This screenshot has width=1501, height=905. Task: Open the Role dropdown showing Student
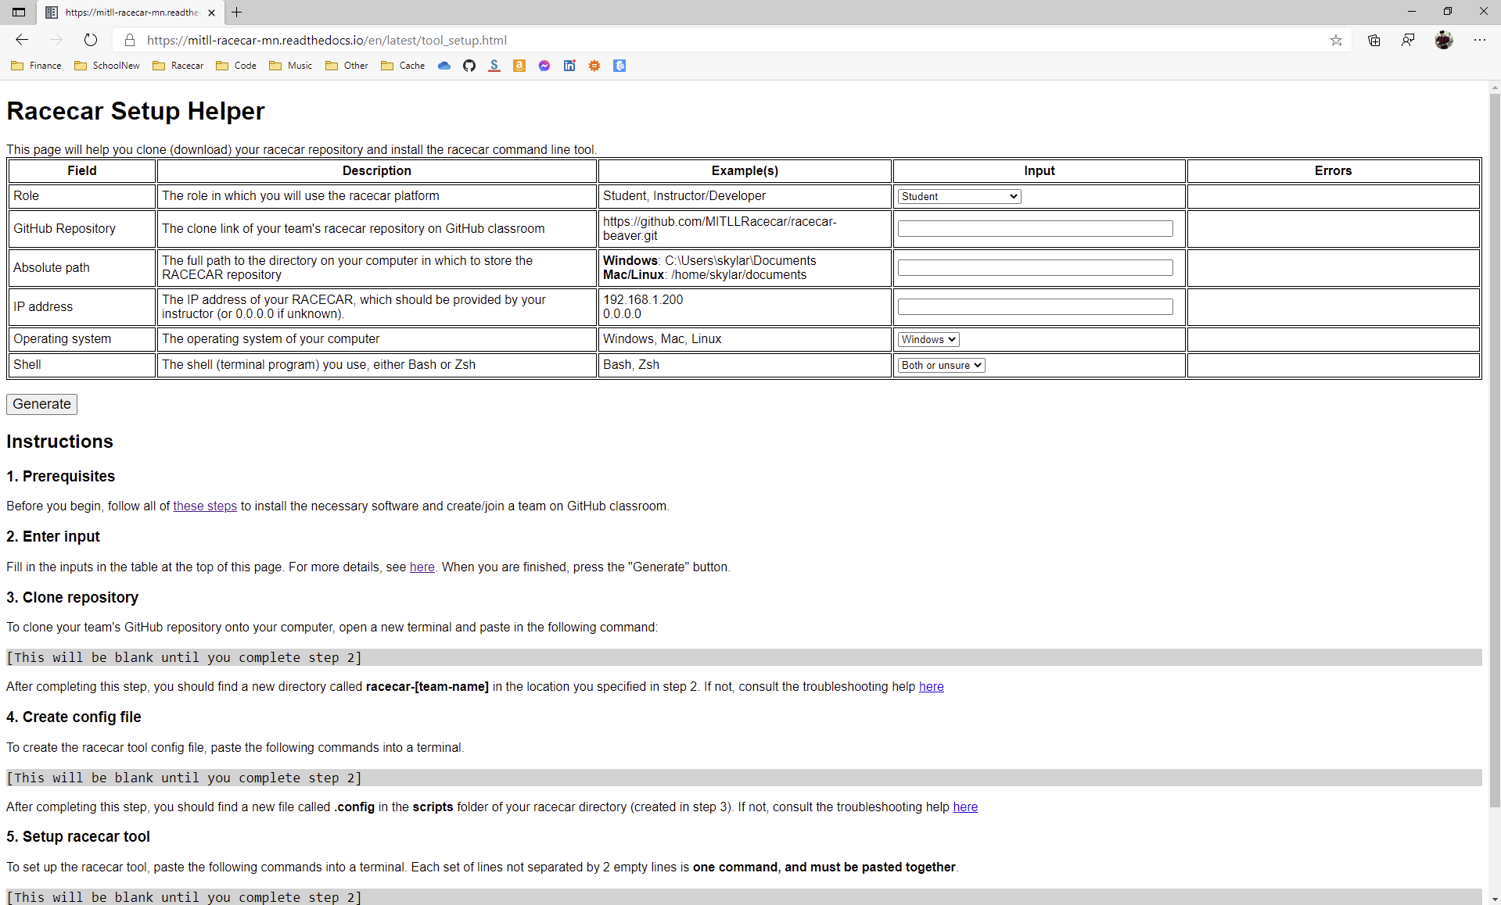pos(959,196)
